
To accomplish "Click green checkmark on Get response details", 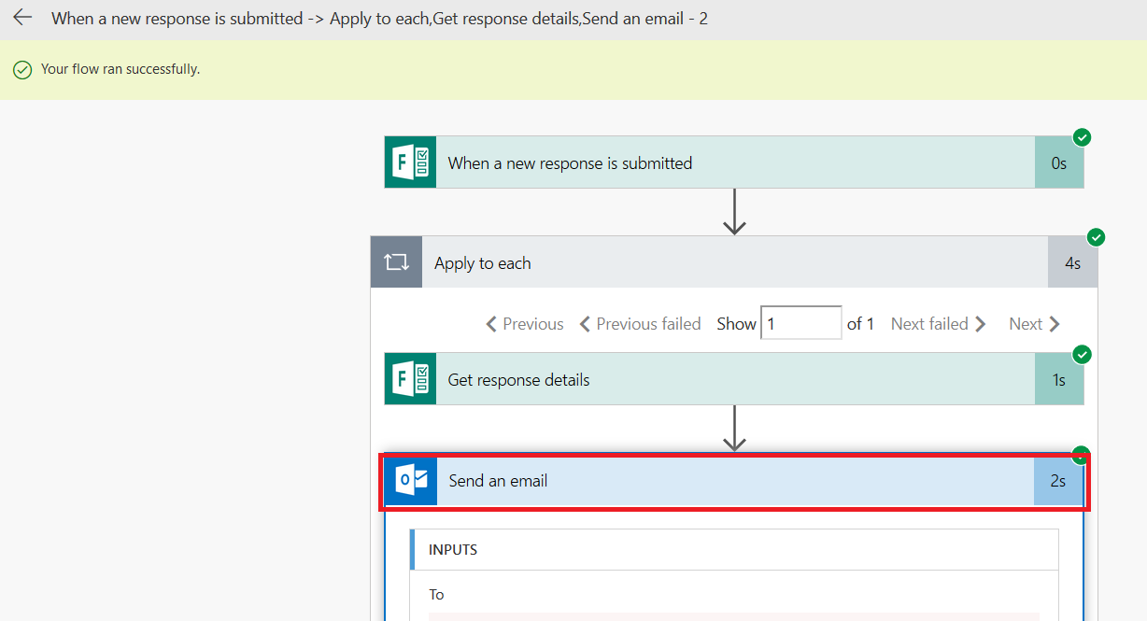I will tap(1082, 355).
